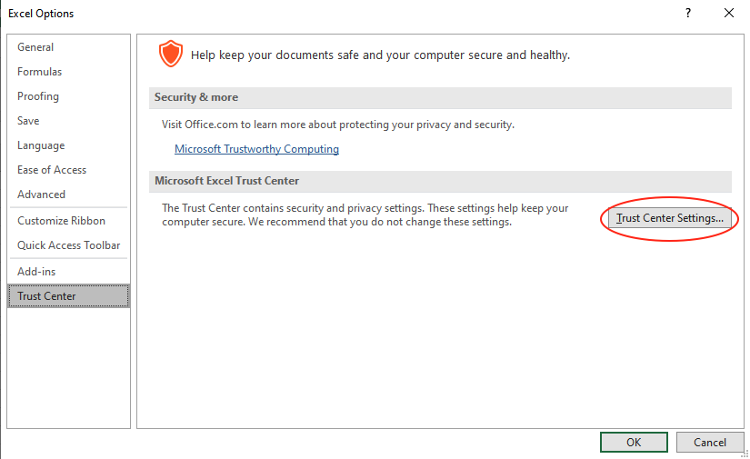Confirm with the OK button
750x459 pixels.
634,443
